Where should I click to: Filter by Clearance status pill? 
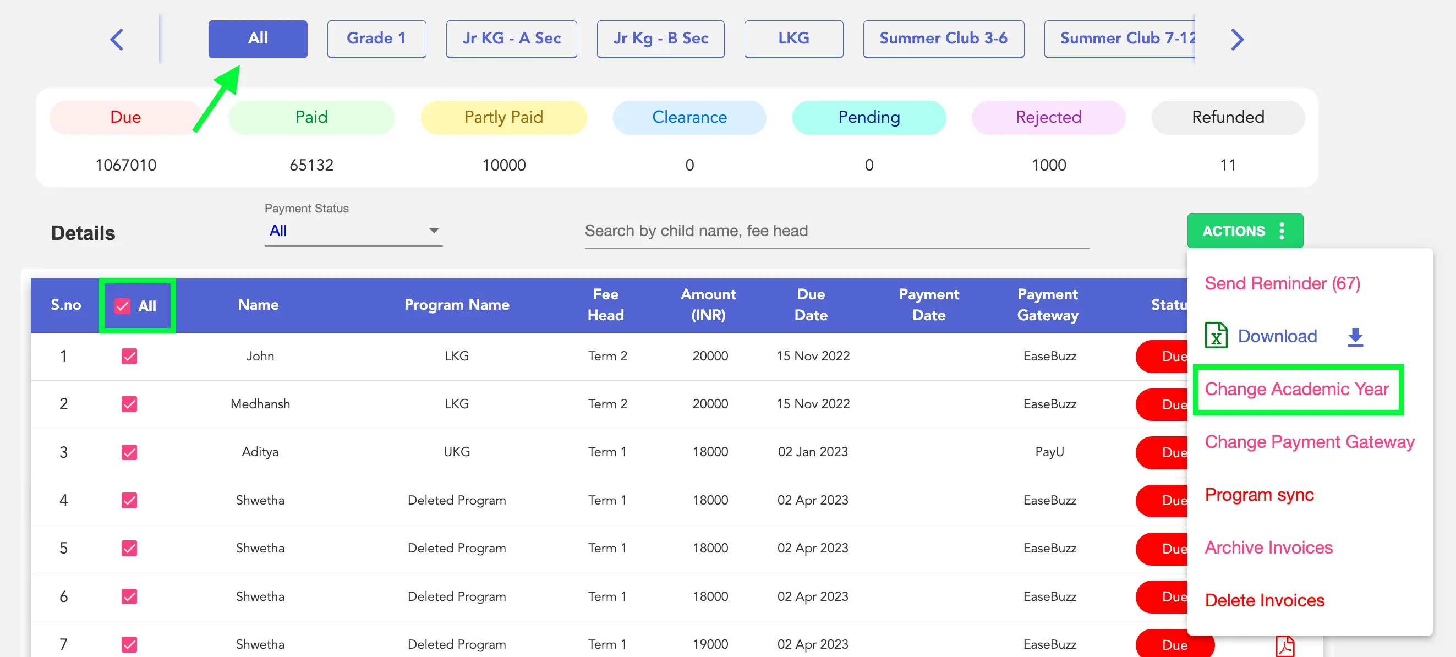click(689, 117)
